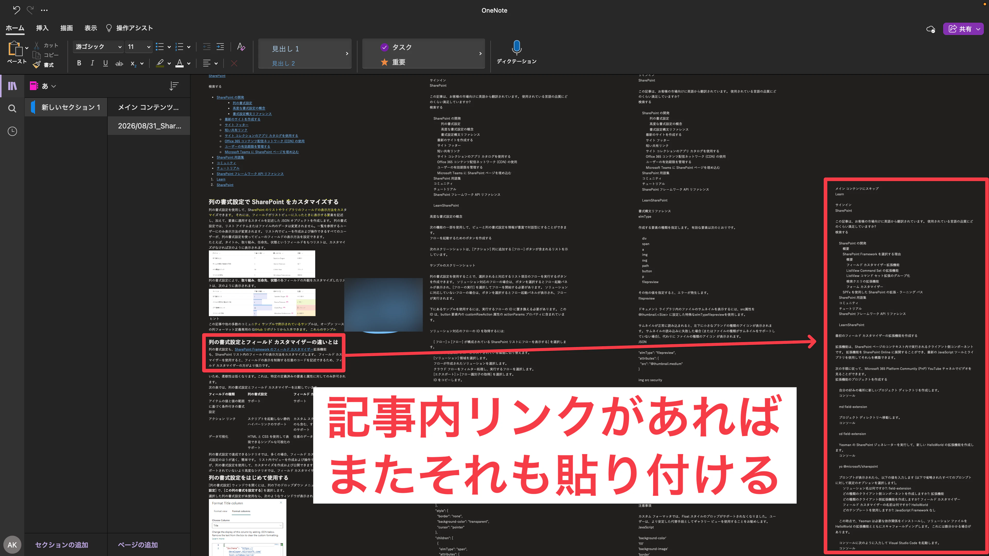Click the cloud sync status icon
Image resolution: width=989 pixels, height=556 pixels.
[930, 29]
